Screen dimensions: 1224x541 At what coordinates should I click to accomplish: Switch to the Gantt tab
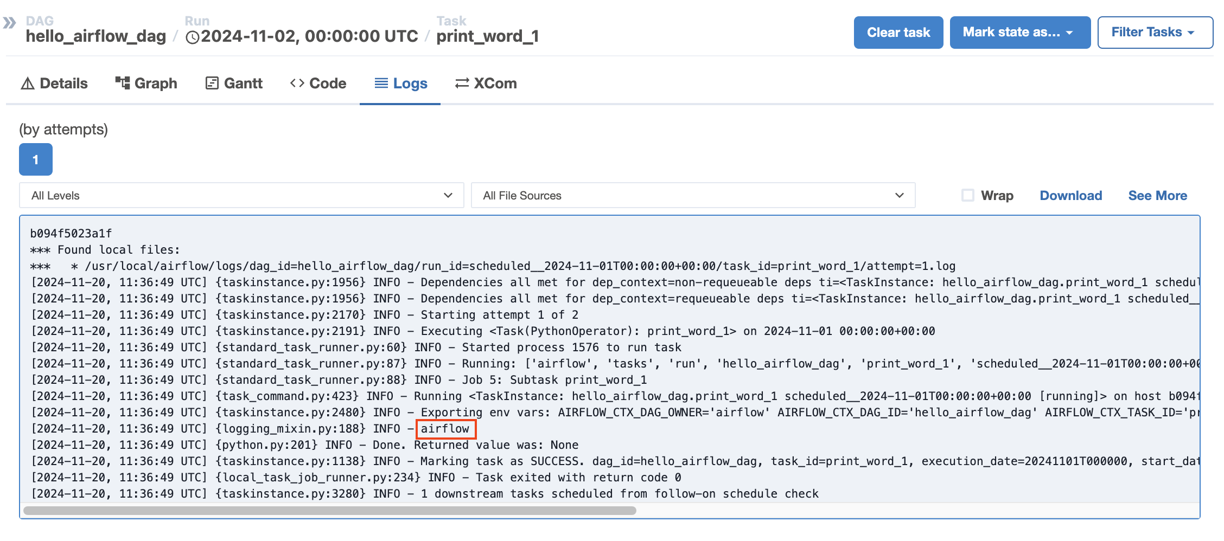(234, 83)
